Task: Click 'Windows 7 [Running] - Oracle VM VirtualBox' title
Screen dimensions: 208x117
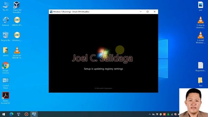Action: pos(71,12)
